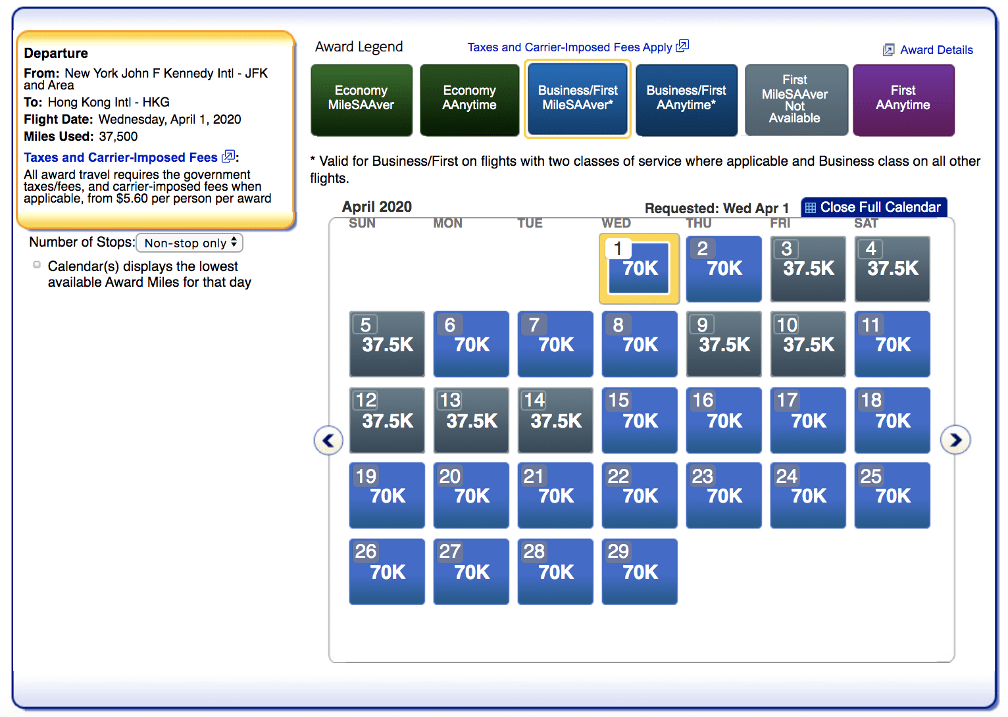Image resolution: width=1008 pixels, height=717 pixels.
Task: Click First MileSAAver Not Available legend tile
Action: pyautogui.click(x=795, y=99)
